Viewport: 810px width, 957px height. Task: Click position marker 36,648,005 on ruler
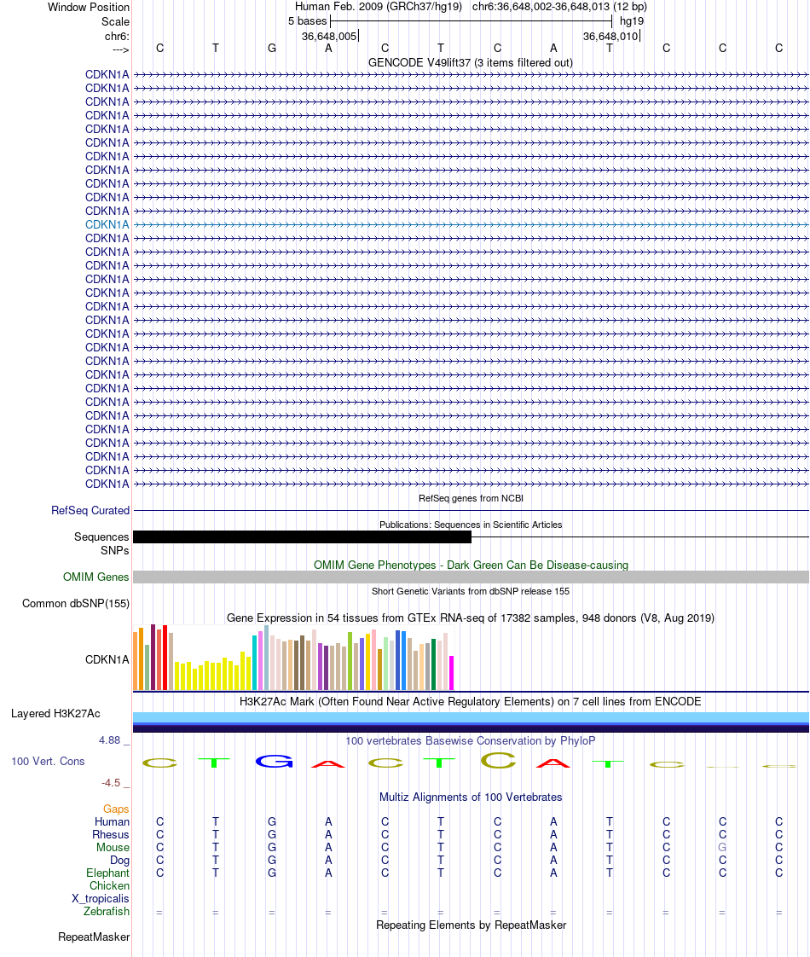pos(329,37)
